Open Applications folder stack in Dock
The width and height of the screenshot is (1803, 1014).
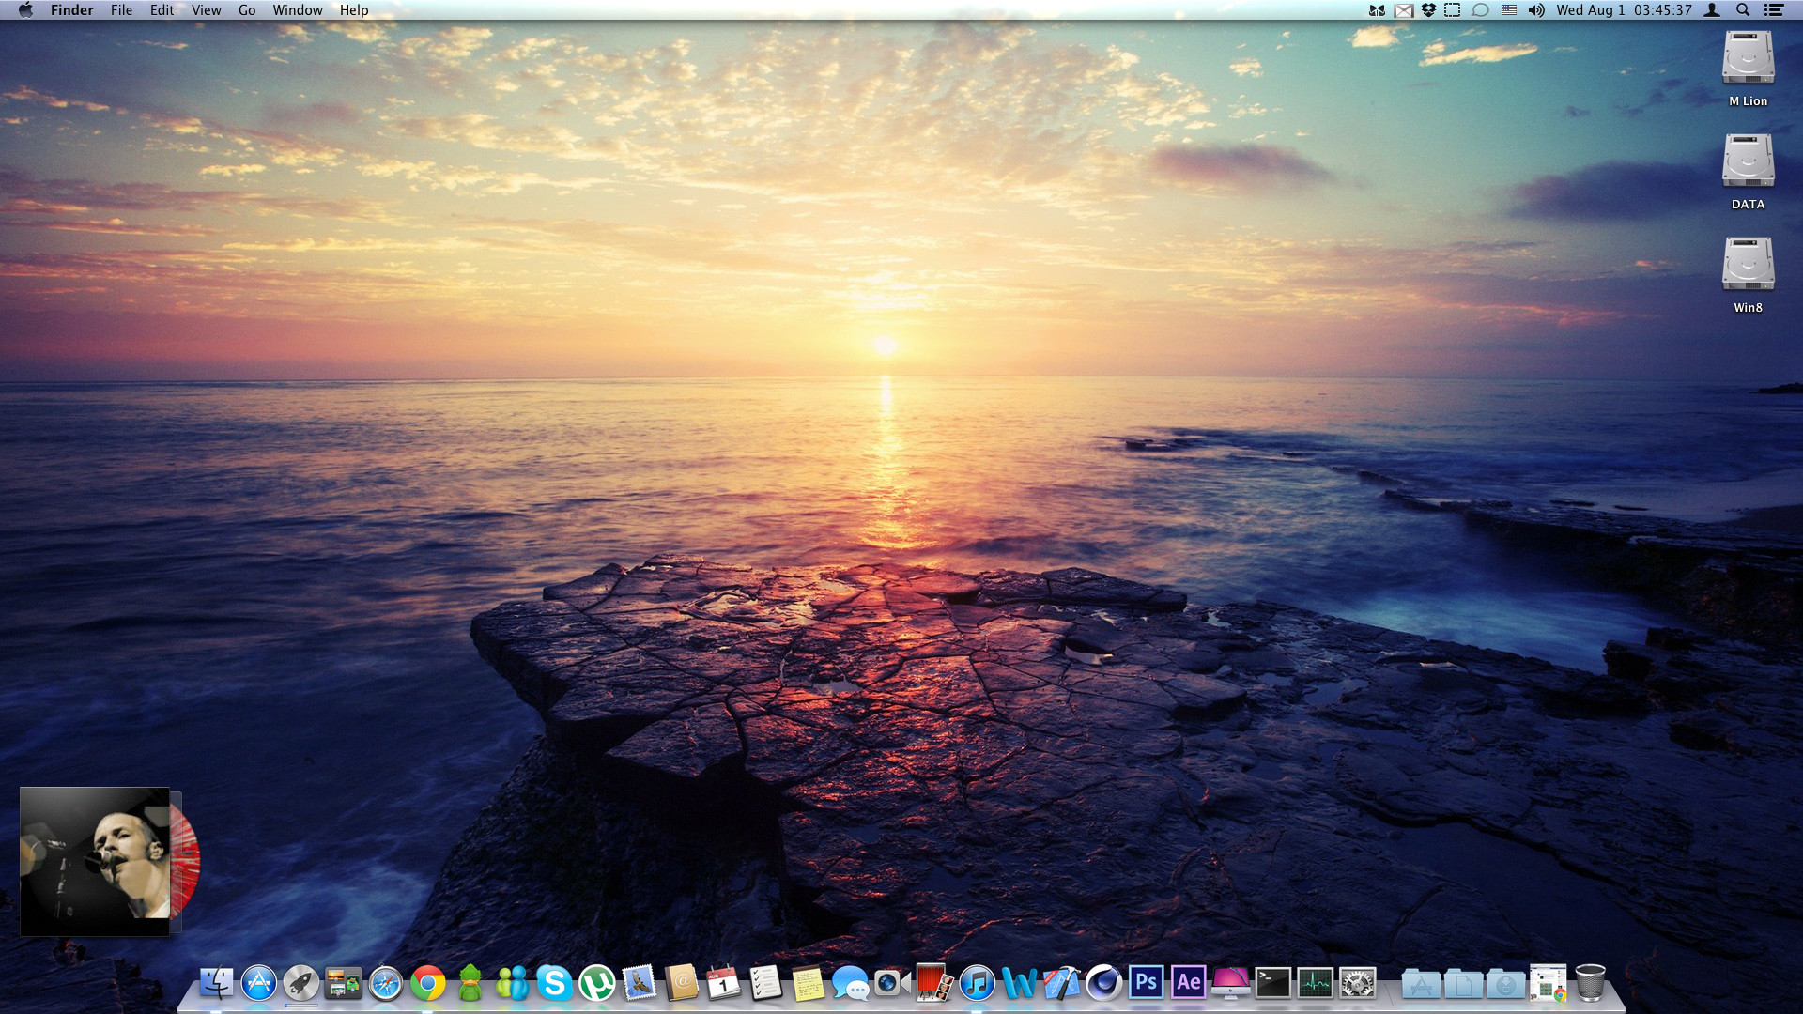pos(1421,983)
